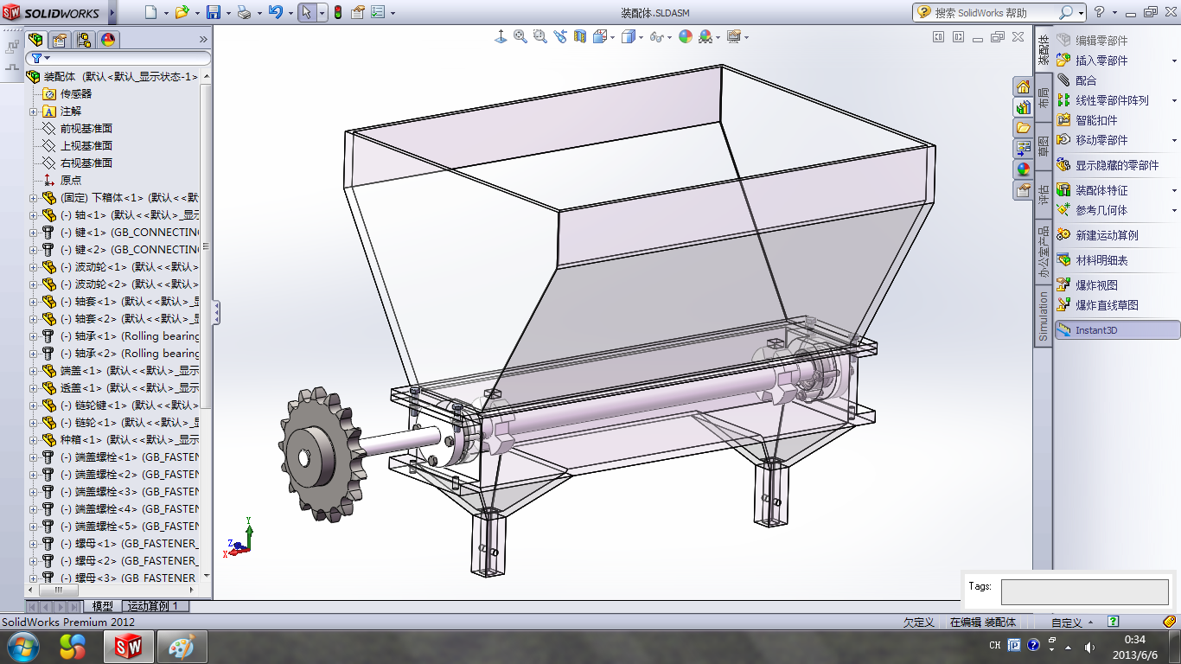Click 插入零部件 insert components command
The height and width of the screenshot is (664, 1181).
pyautogui.click(x=1101, y=61)
